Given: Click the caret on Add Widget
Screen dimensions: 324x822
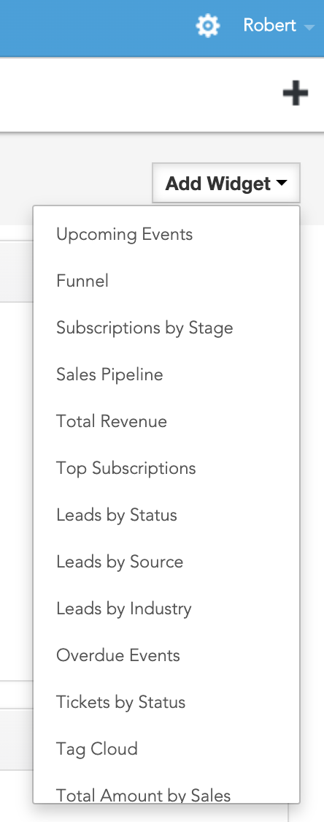Looking at the screenshot, I should click(x=282, y=184).
